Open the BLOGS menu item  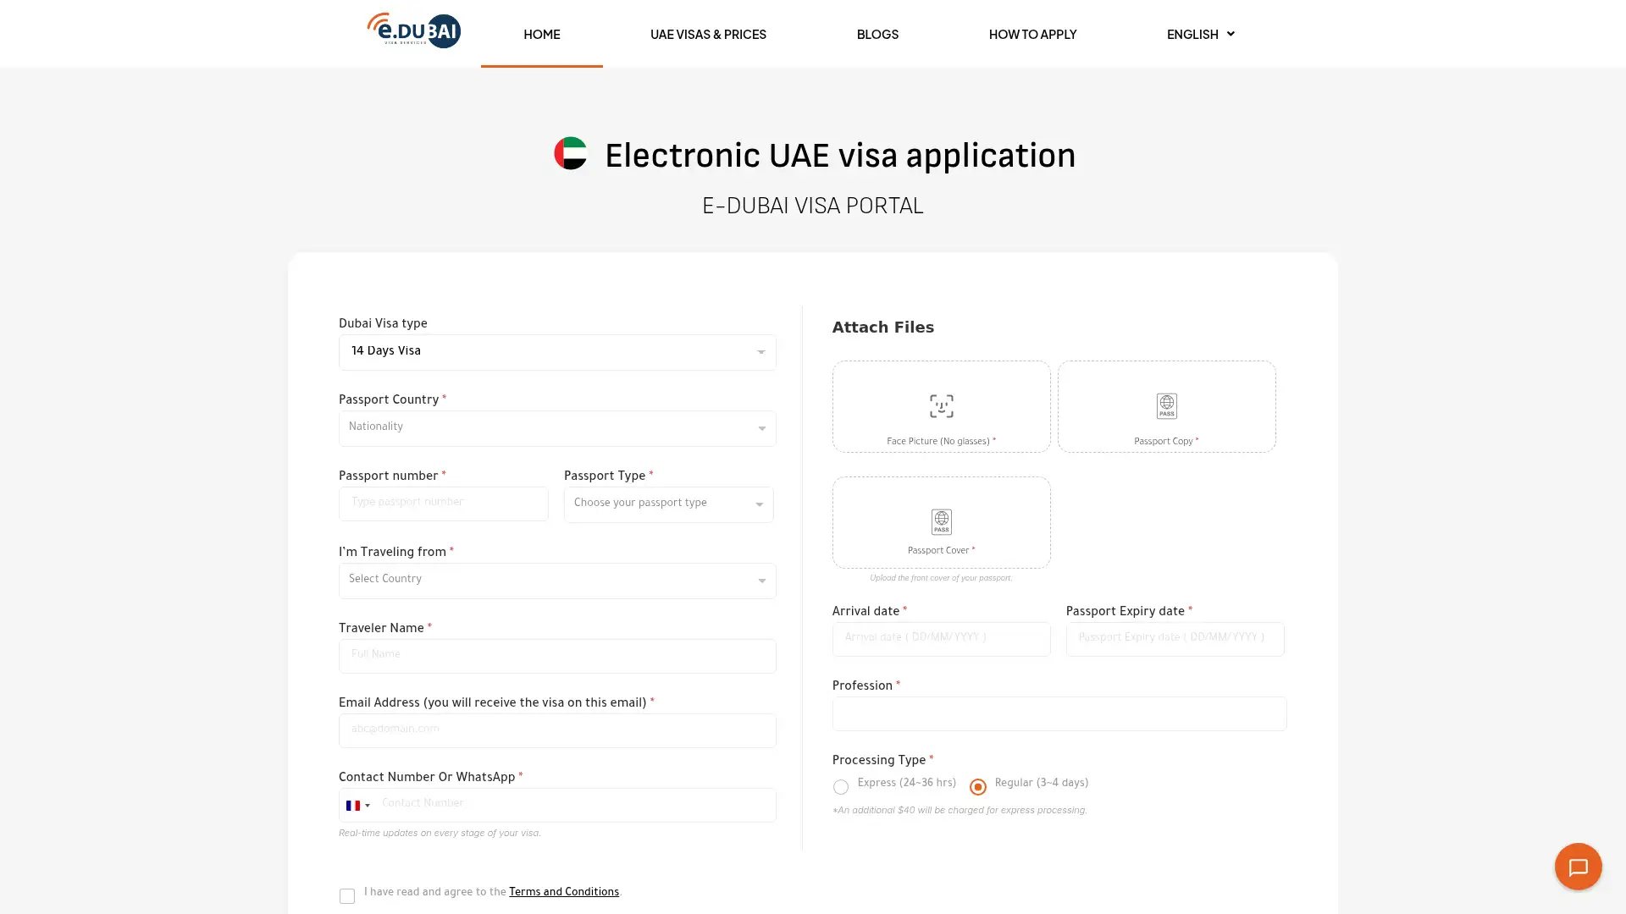(x=877, y=35)
